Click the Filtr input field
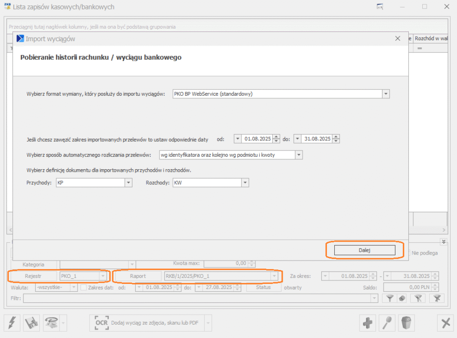 pos(197,298)
